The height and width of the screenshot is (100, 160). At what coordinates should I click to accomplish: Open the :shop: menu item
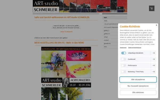click(x=110, y=37)
